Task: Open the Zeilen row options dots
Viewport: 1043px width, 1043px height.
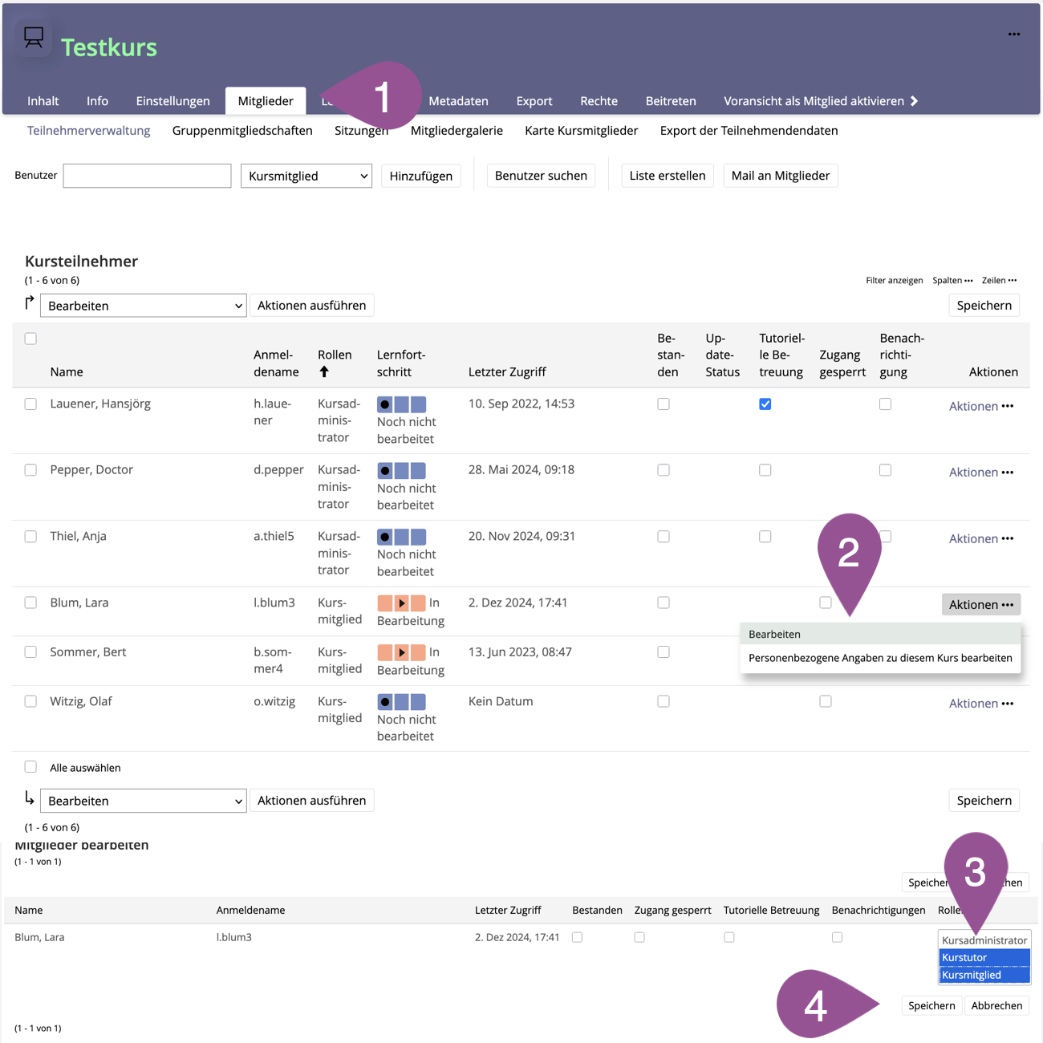Action: [x=1013, y=281]
